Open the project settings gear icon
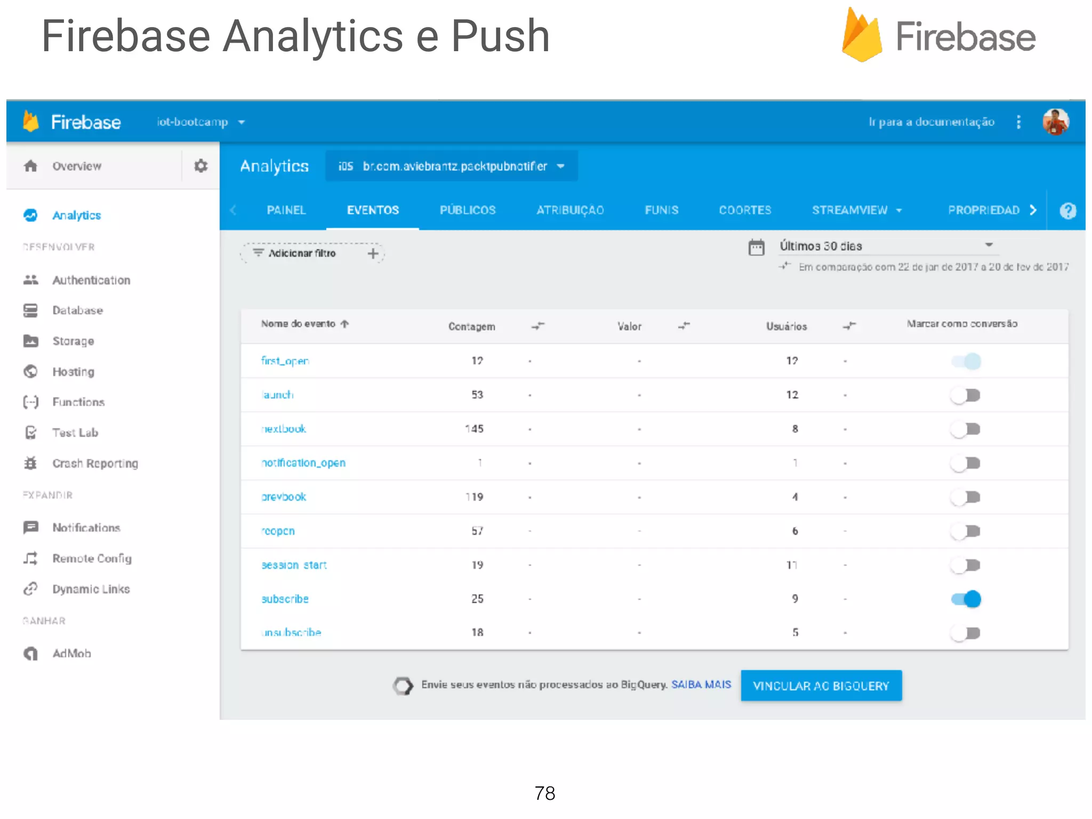Image resolution: width=1092 pixels, height=819 pixels. 200,166
